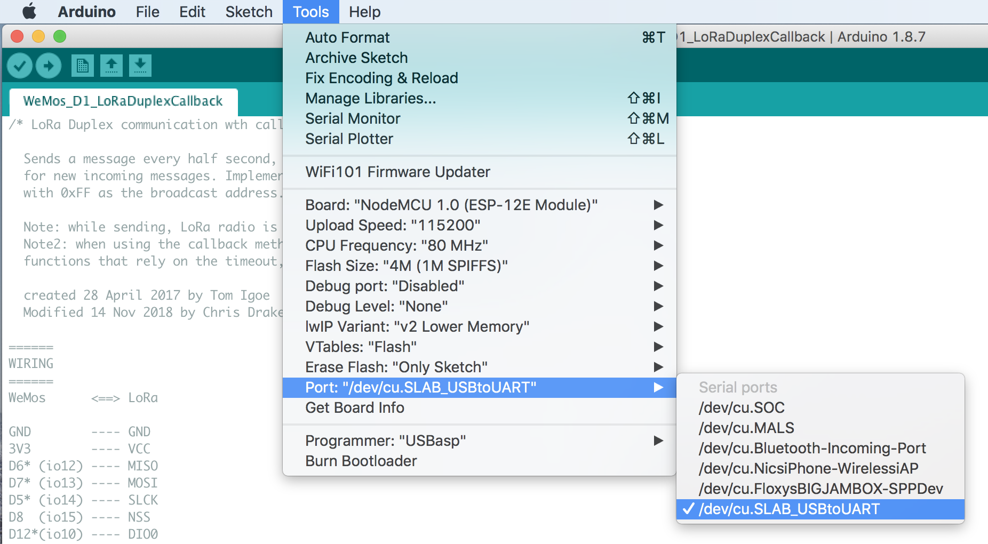988x544 pixels.
Task: Select Fix Encoding & Reload
Action: click(479, 78)
